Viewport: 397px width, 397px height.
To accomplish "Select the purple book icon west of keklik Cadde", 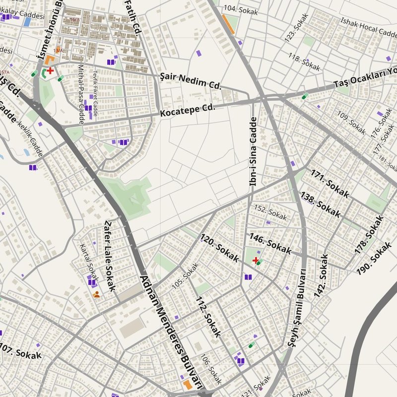I will 33,167.
